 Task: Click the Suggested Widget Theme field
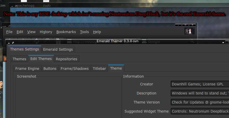[x=200, y=111]
